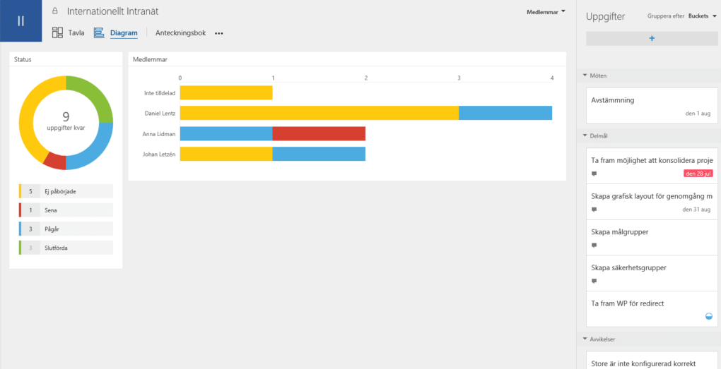Filter by Slutförda legend row

[66, 248]
